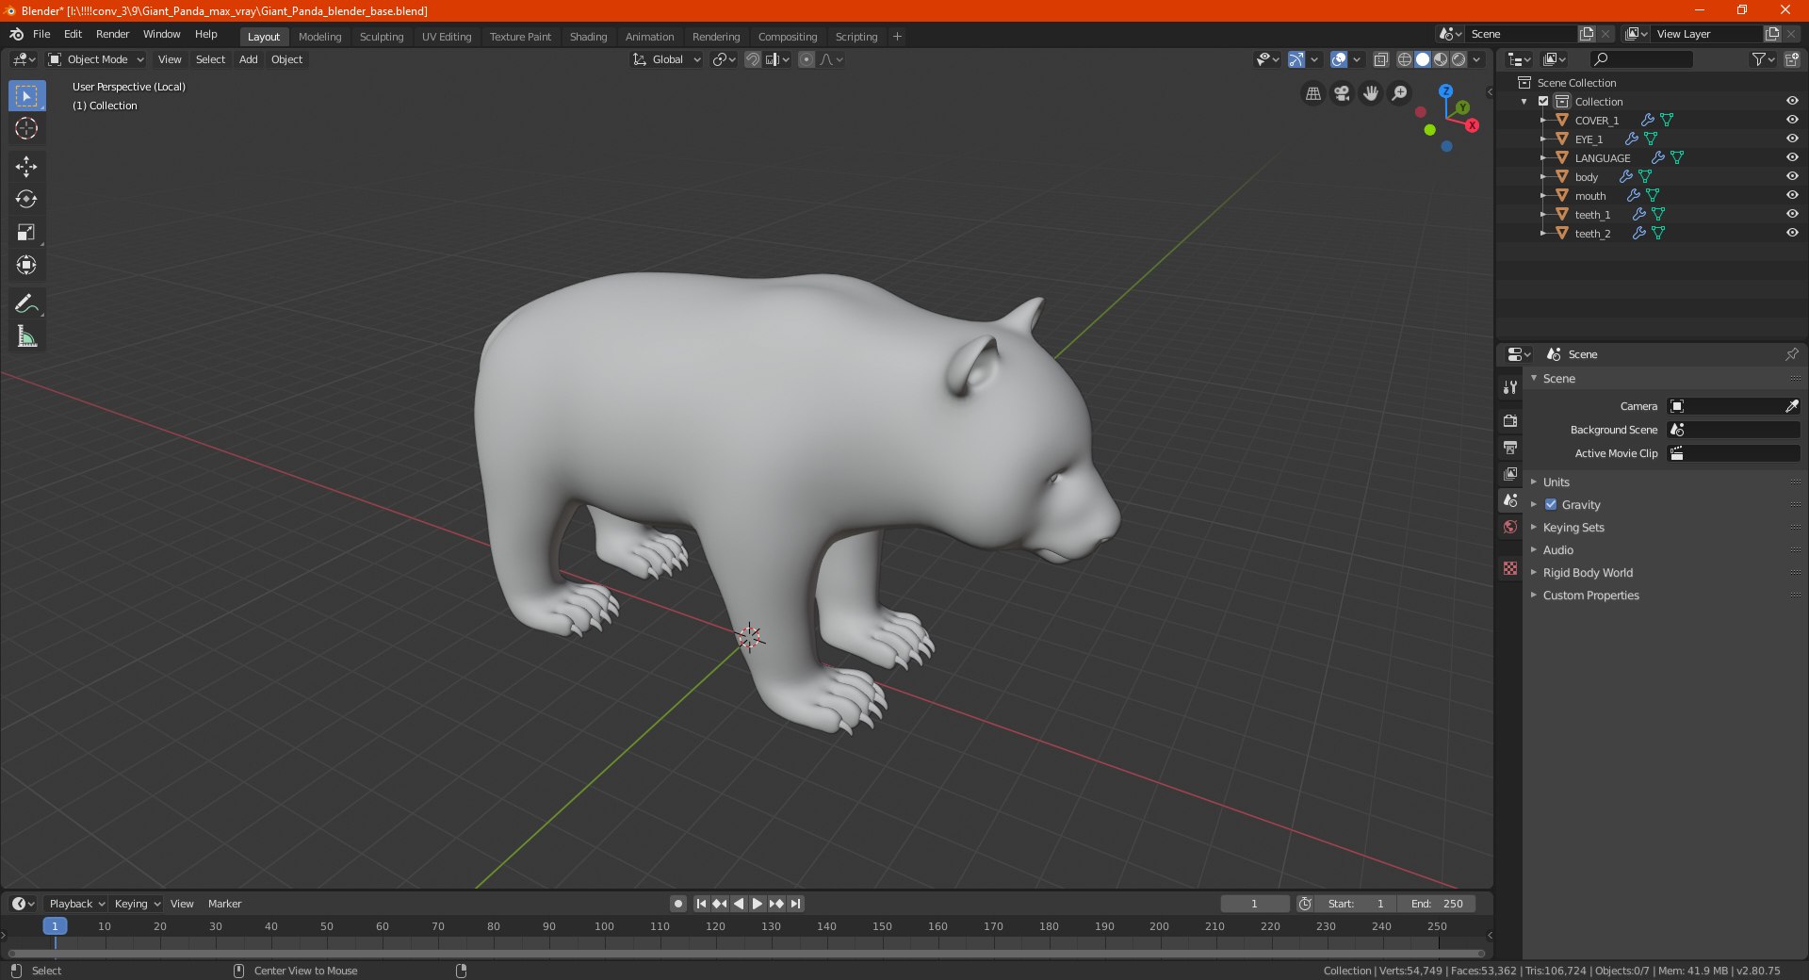Select the Measure tool
1809x980 pixels.
pyautogui.click(x=26, y=336)
